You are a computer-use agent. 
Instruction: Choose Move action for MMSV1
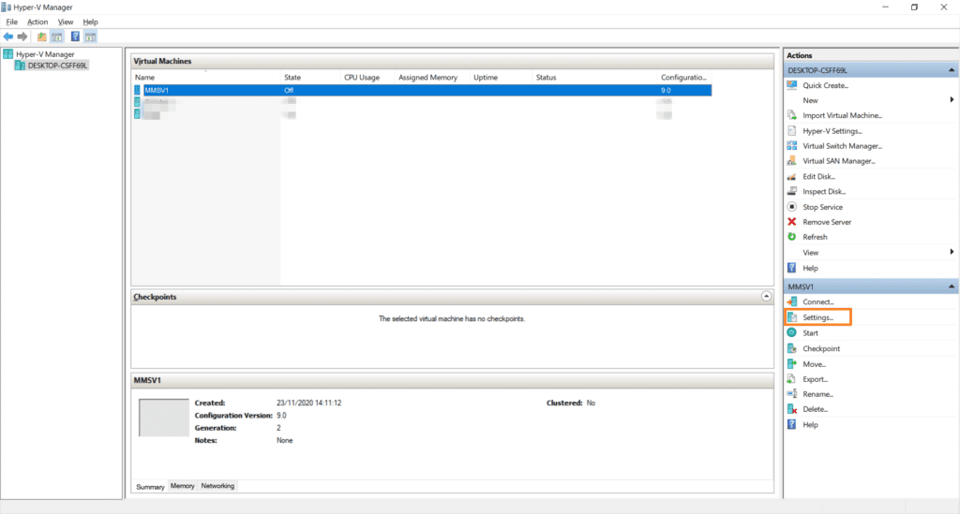pyautogui.click(x=814, y=364)
